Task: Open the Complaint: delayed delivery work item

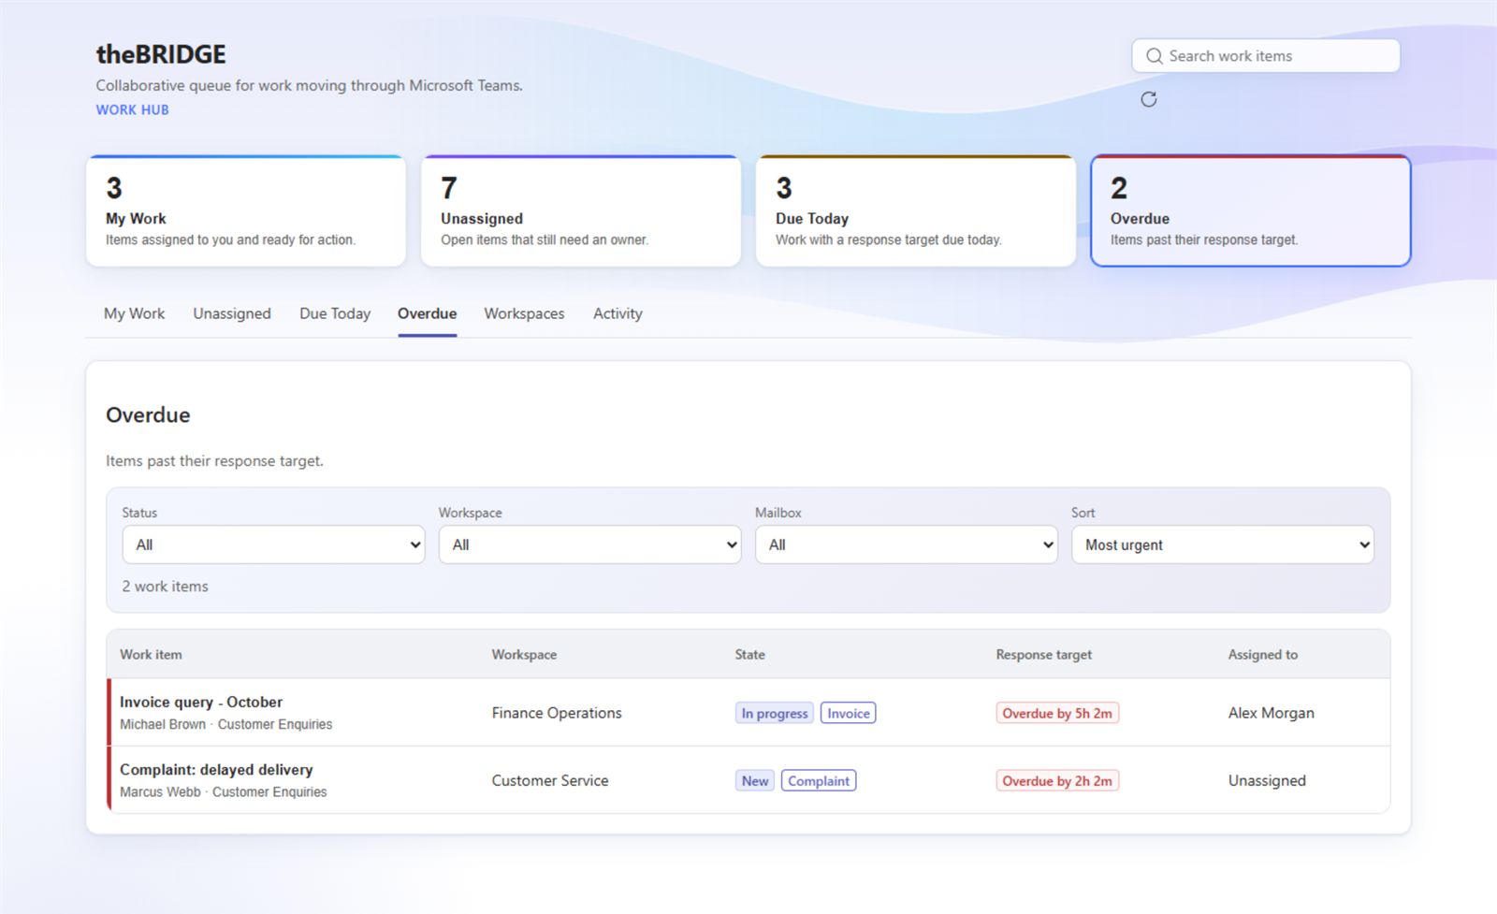Action: 216,769
